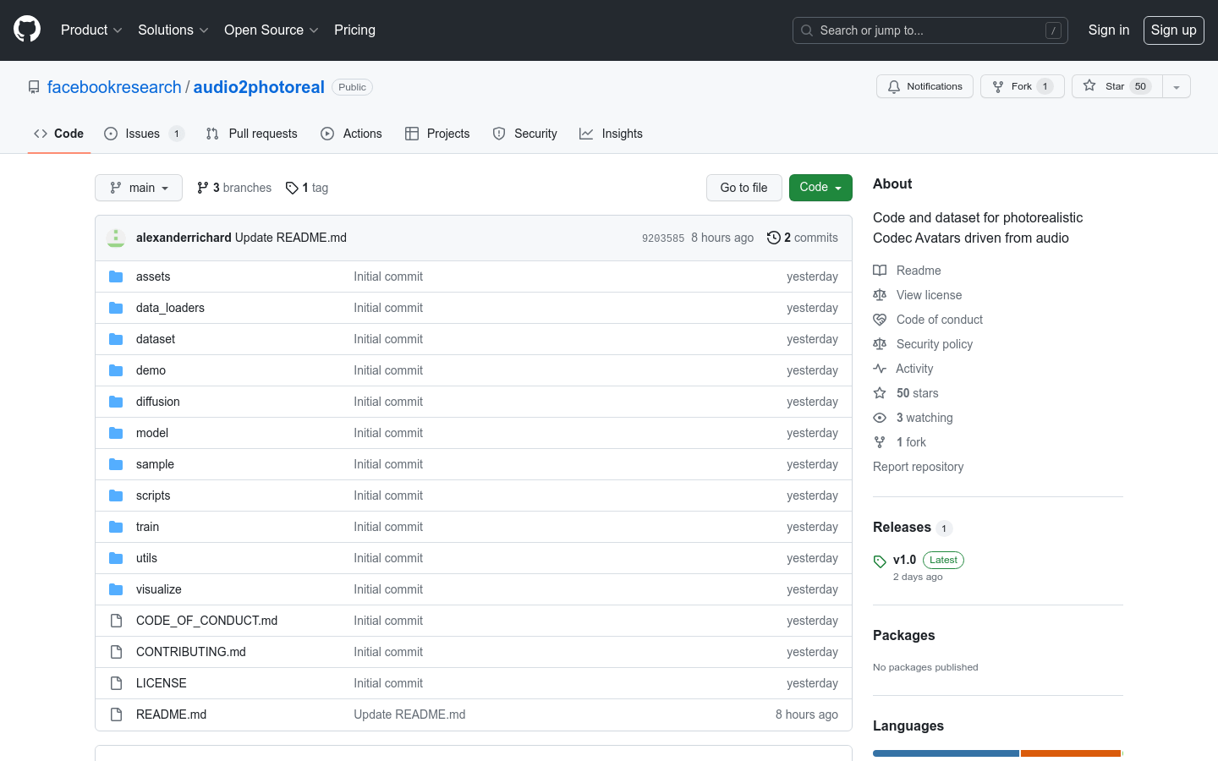
Task: Click alexanderrichard's avatar thumbnail
Action: 116,238
